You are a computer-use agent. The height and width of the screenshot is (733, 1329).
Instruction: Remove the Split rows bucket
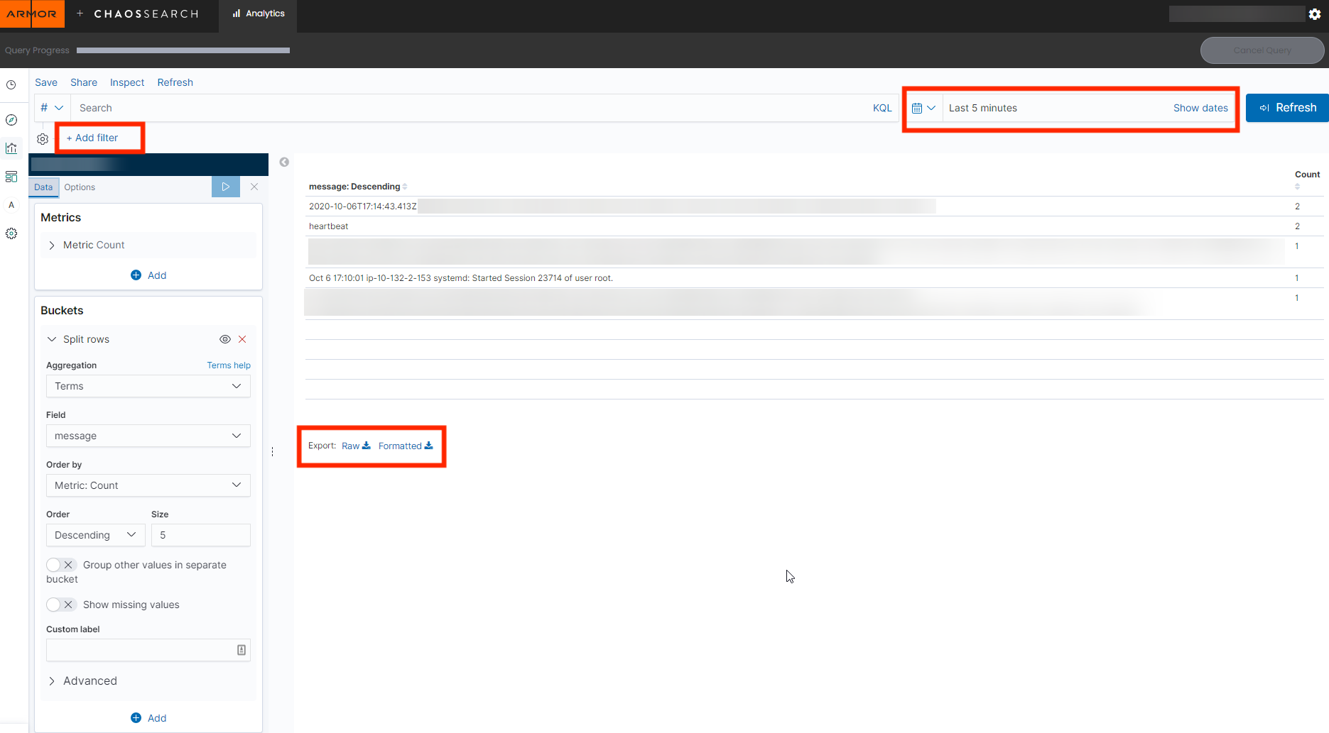coord(242,339)
